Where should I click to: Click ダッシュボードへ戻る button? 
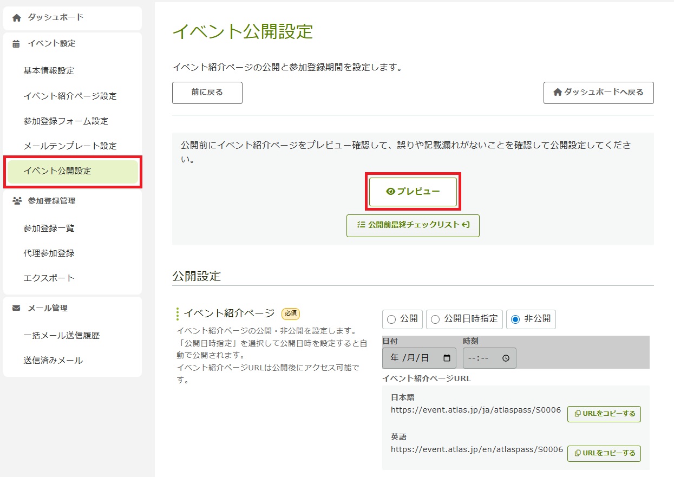[x=598, y=93]
